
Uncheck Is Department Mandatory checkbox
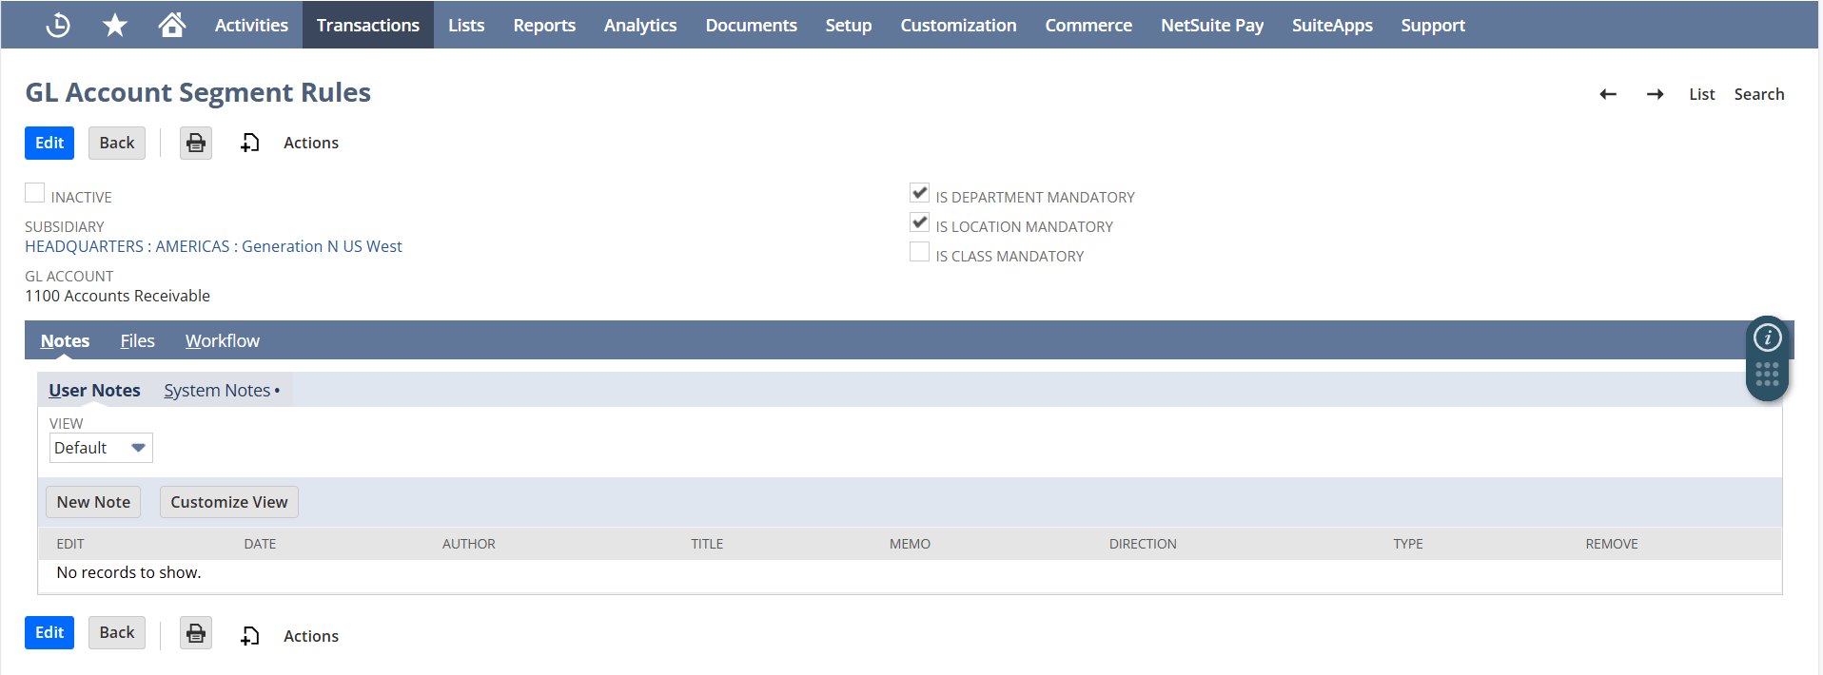919,193
